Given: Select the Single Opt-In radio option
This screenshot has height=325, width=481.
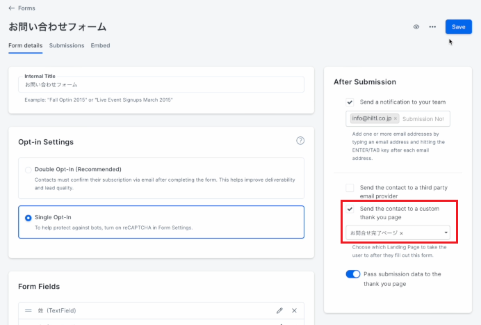Looking at the screenshot, I should (28, 218).
